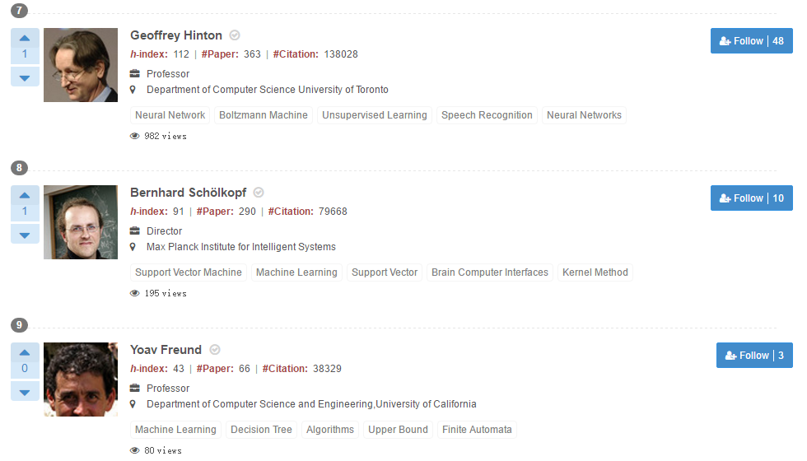This screenshot has width=807, height=461.
Task: Open Bernhard Schölkopf's profile photo
Action: pos(81,222)
